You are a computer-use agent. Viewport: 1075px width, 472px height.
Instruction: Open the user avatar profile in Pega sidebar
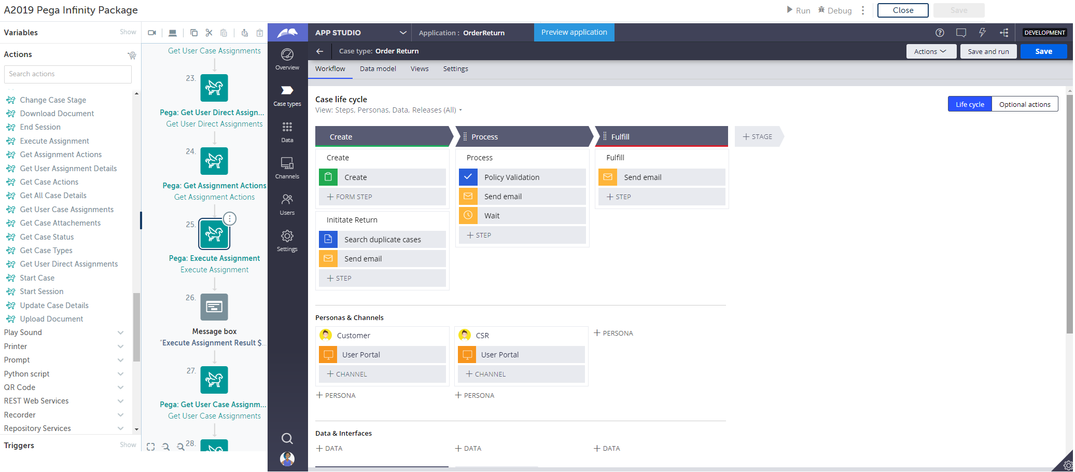point(287,459)
